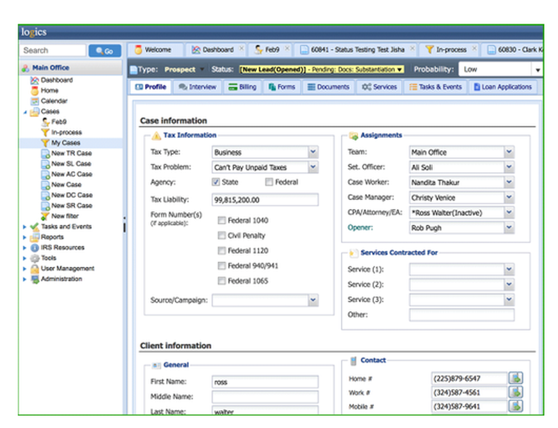Open Calendar in the sidebar

point(54,101)
